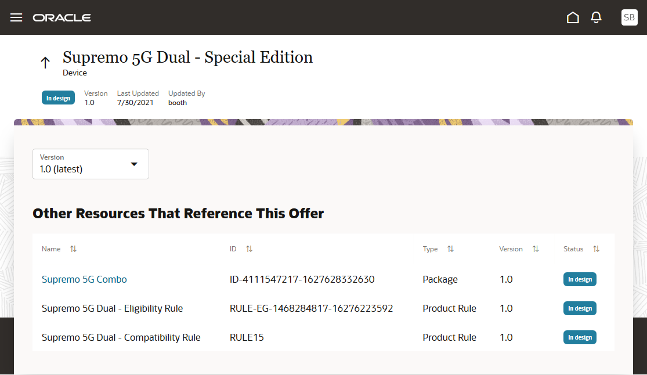
Task: Sort the table by Version column
Action: [536, 249]
